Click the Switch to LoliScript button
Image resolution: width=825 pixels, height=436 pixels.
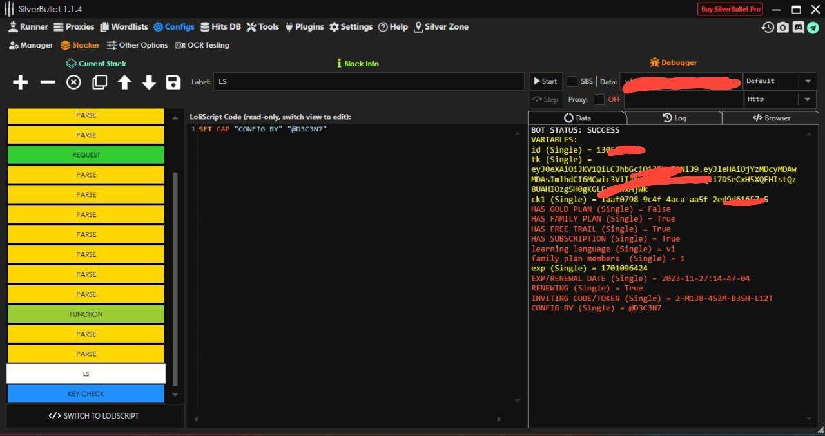pos(94,415)
